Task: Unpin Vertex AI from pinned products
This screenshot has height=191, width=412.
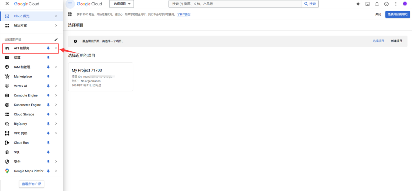Action: click(x=48, y=86)
